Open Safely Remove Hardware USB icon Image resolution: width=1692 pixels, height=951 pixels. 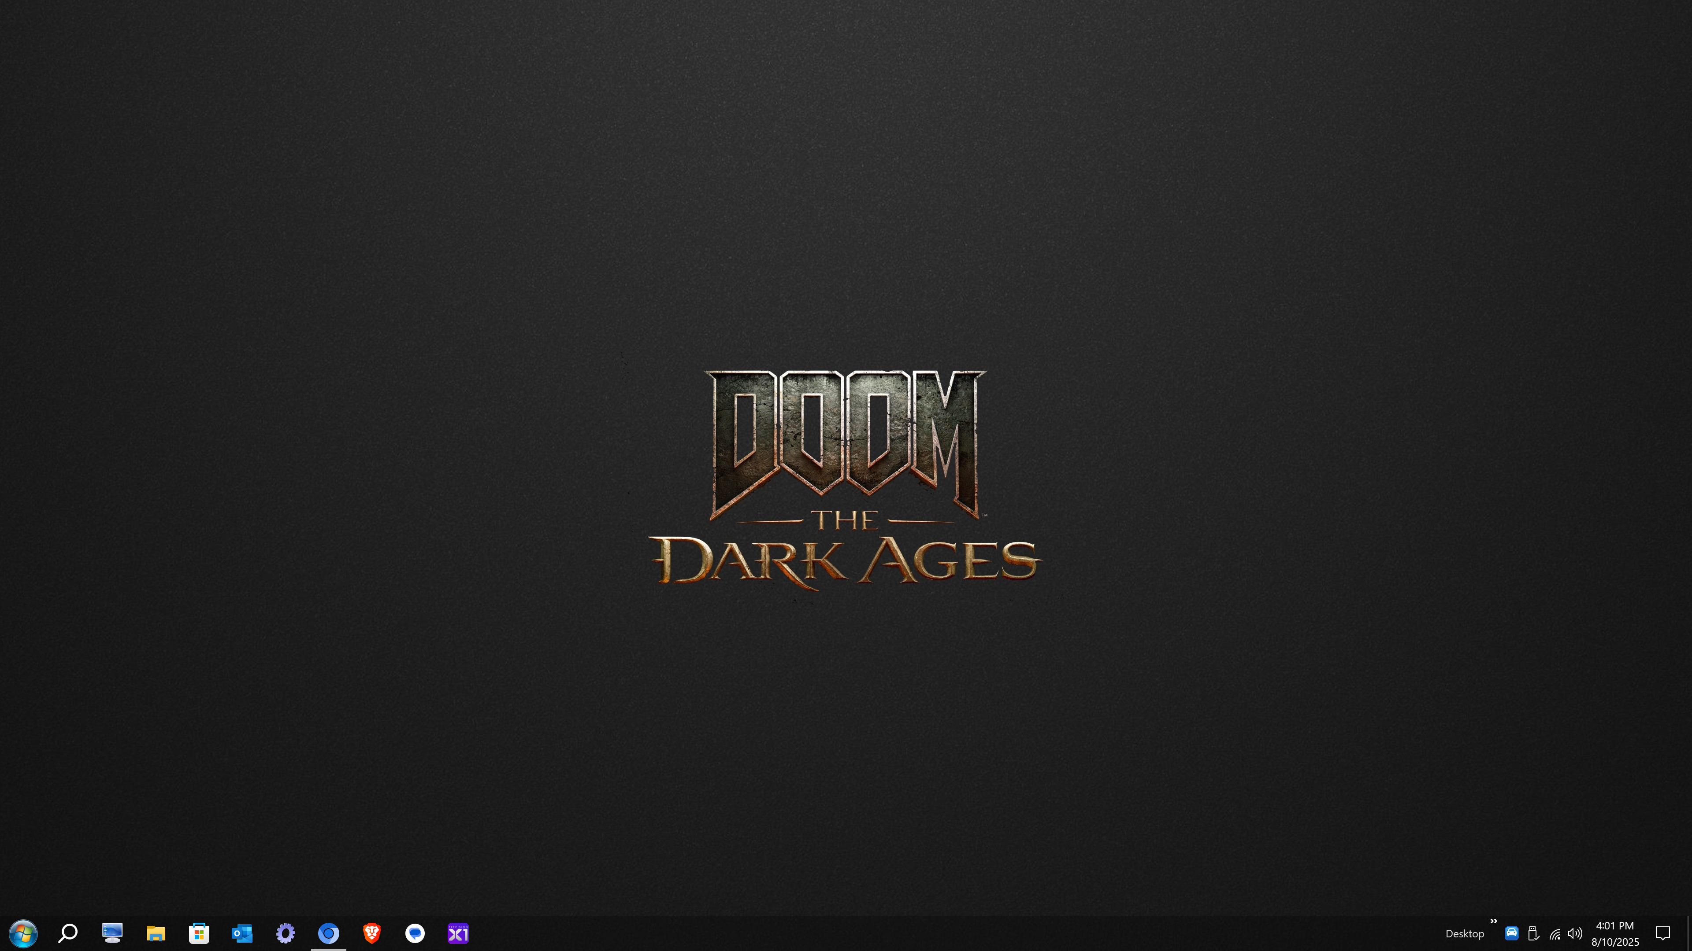tap(1533, 933)
